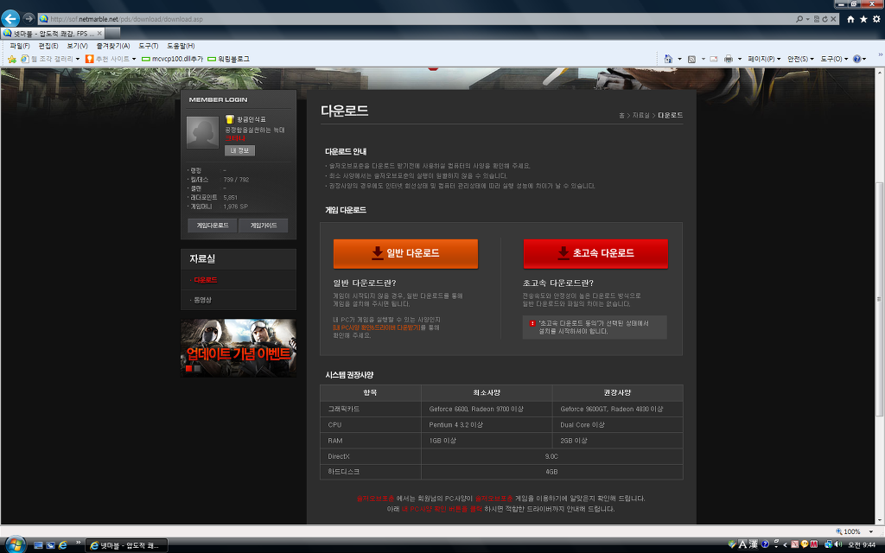
Task: Click the yellow messenger bubble tray icon
Action: coord(805,544)
